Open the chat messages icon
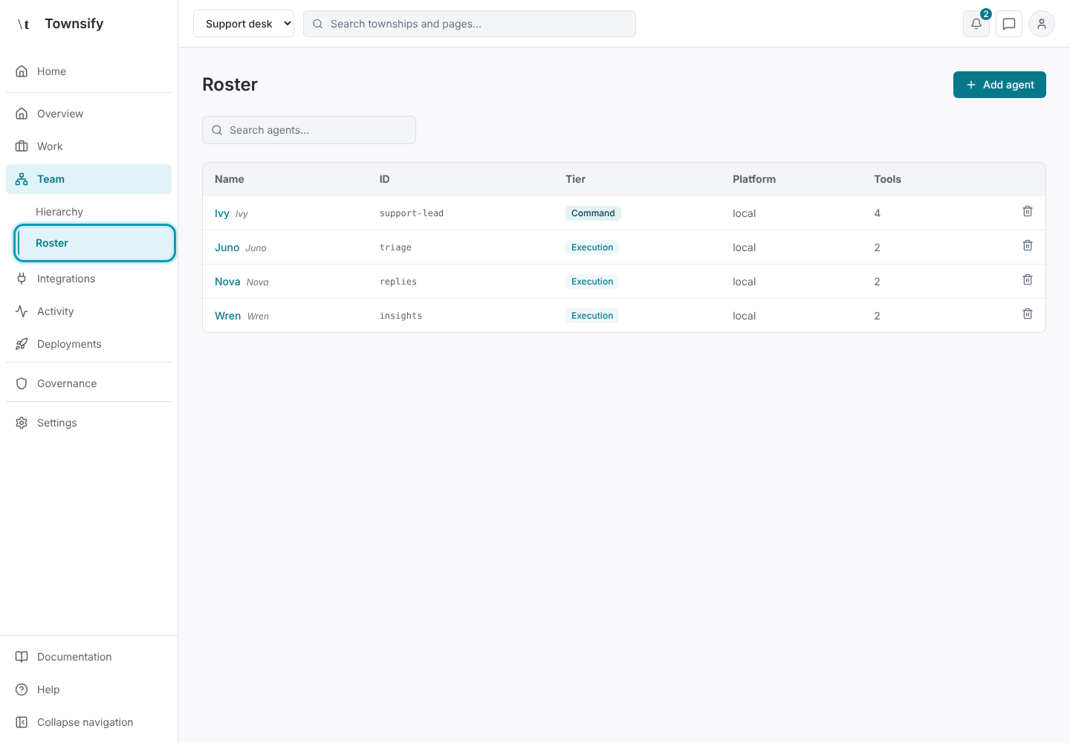The width and height of the screenshot is (1070, 743). point(1009,24)
